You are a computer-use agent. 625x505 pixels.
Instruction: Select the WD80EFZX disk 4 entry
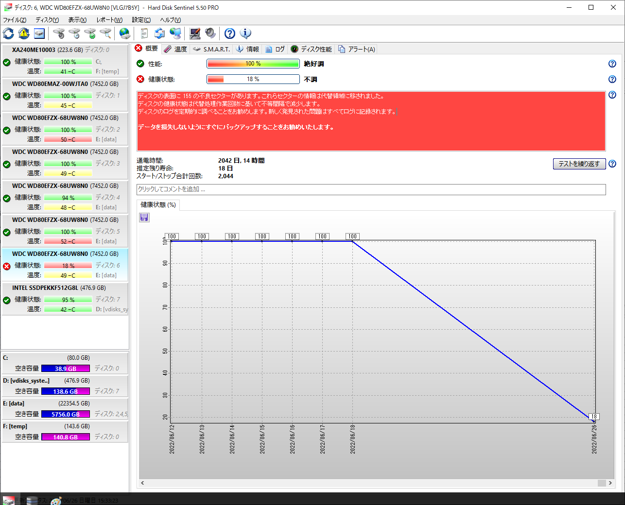click(x=65, y=196)
